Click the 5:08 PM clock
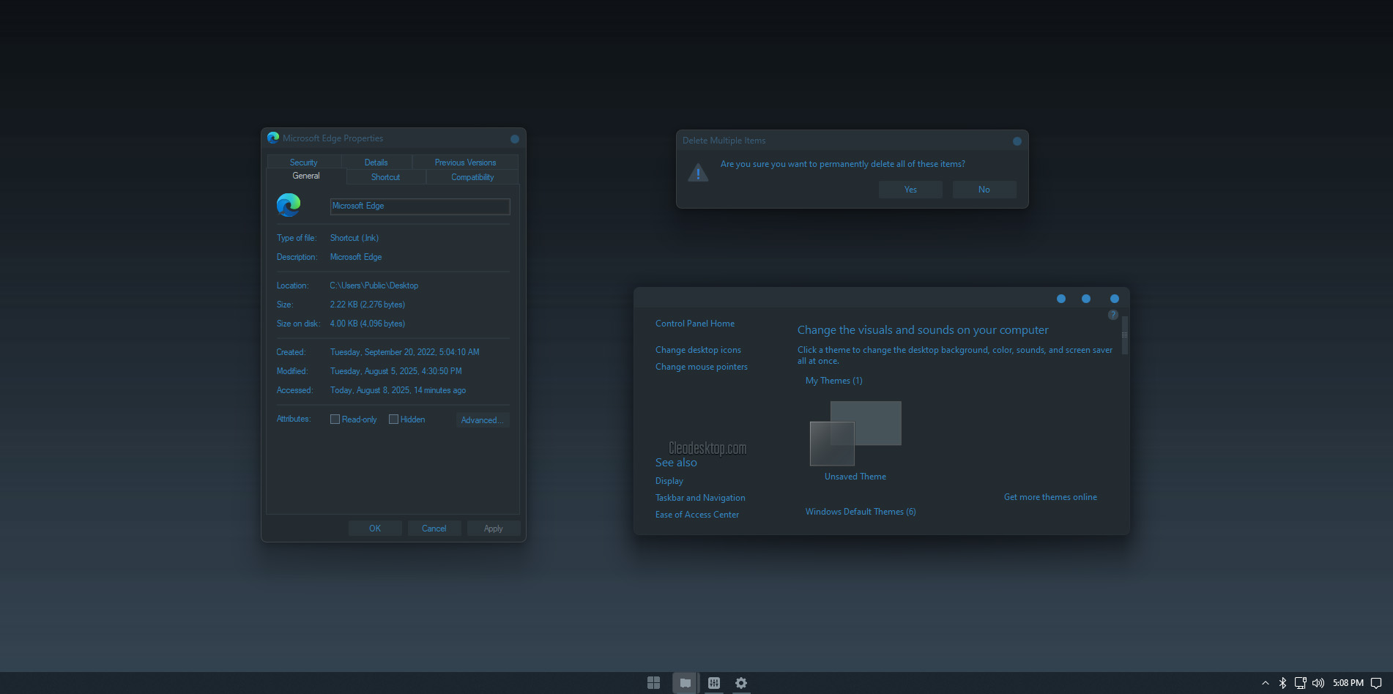 (x=1348, y=683)
